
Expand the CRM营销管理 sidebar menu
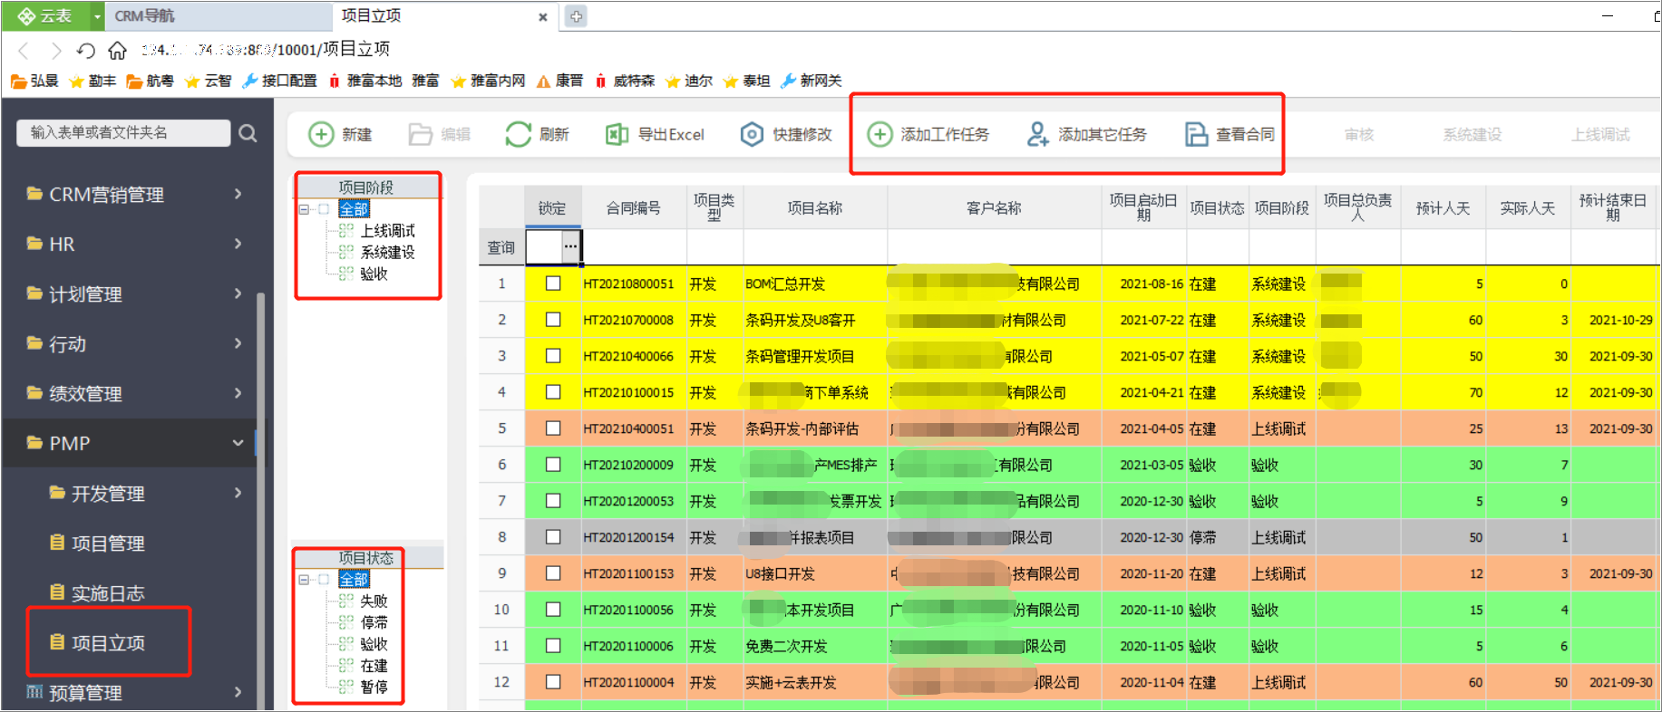click(x=238, y=194)
